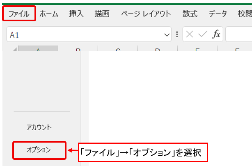The width and height of the screenshot is (252, 168).
Task: Click the name box resize dots handle
Action: (x=177, y=35)
